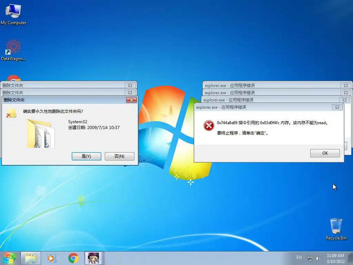
Task: Open the Recycle Bin icon
Action: click(x=336, y=229)
